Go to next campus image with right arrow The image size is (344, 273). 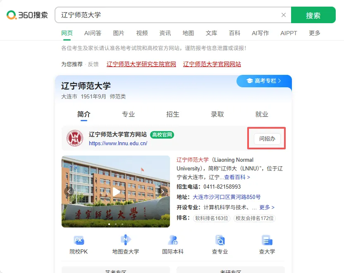pyautogui.click(x=163, y=192)
